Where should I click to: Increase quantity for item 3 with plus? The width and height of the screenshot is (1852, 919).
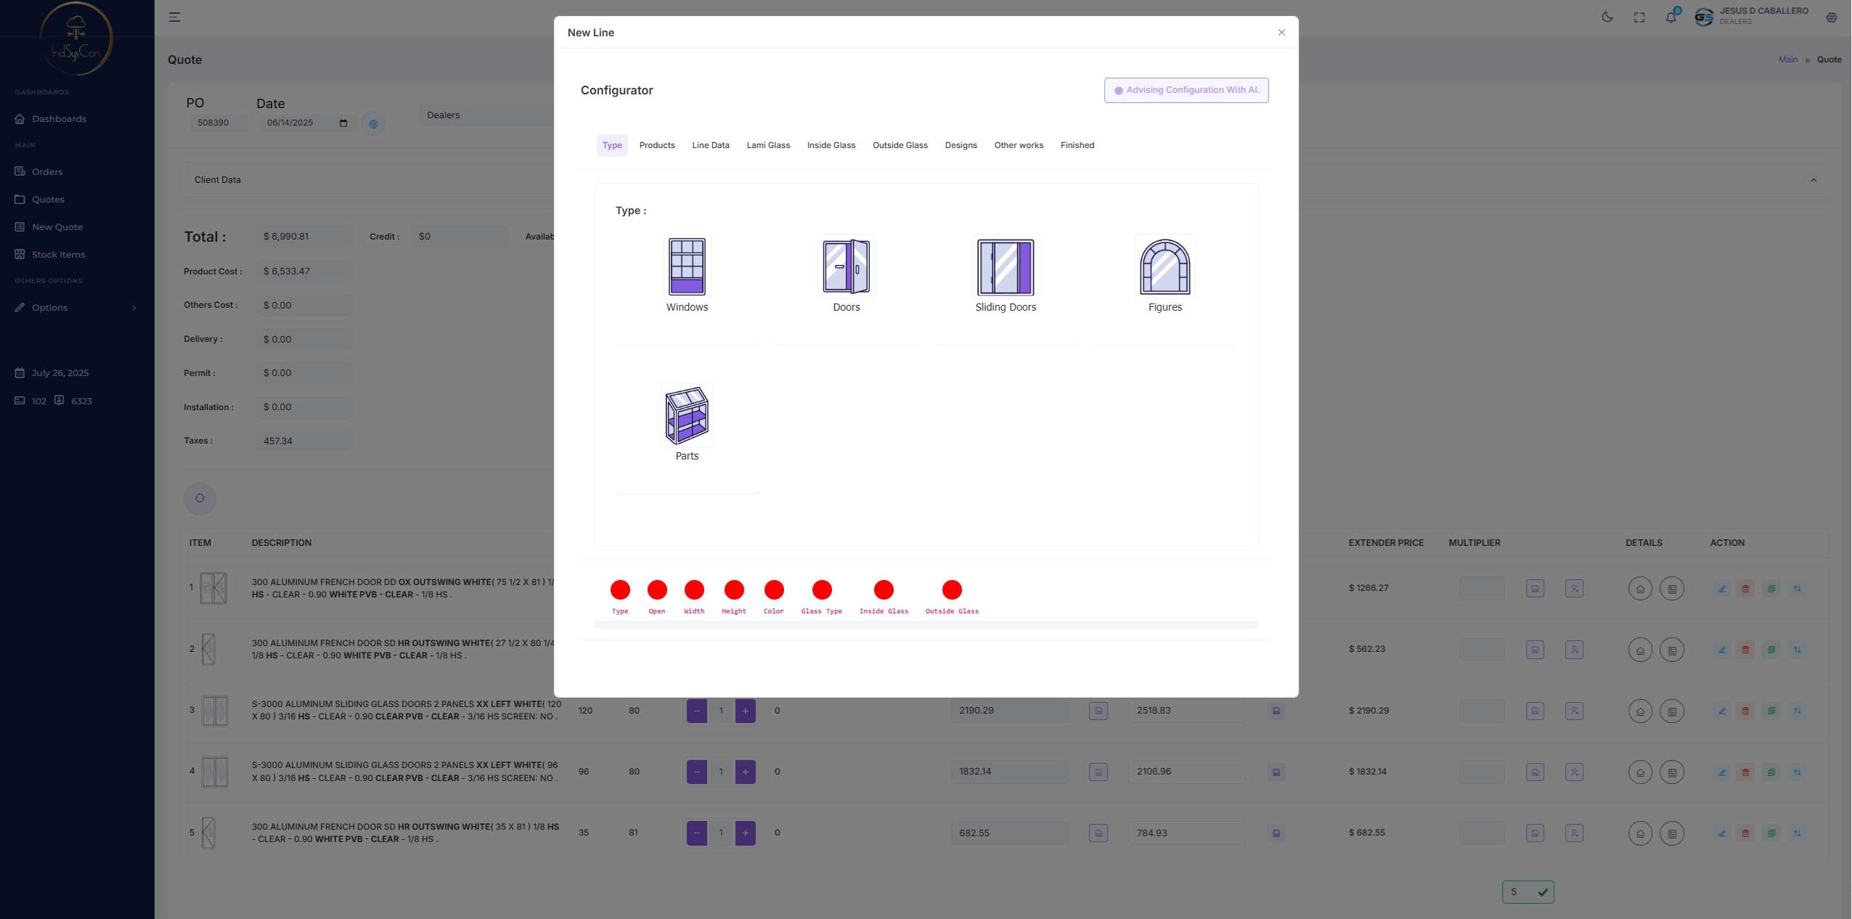[745, 711]
